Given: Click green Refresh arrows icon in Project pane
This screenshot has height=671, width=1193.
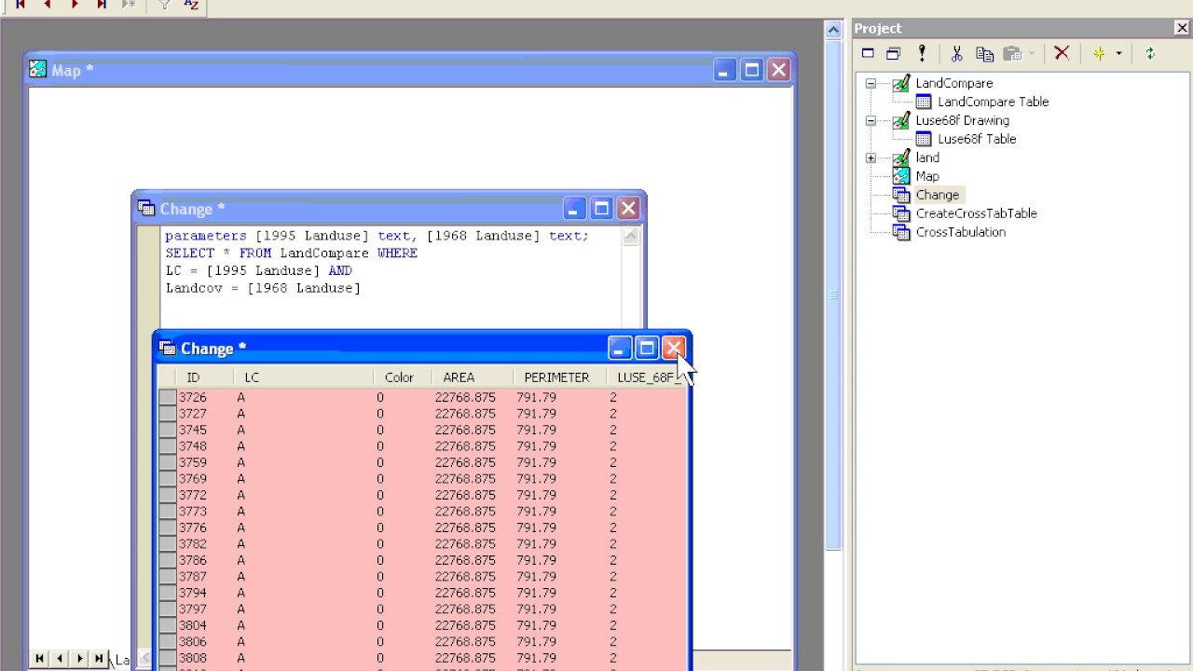Looking at the screenshot, I should point(1150,54).
